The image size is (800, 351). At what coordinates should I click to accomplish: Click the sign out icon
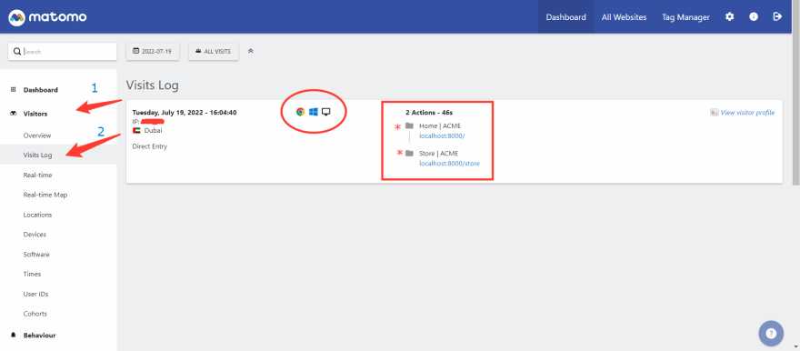point(777,17)
